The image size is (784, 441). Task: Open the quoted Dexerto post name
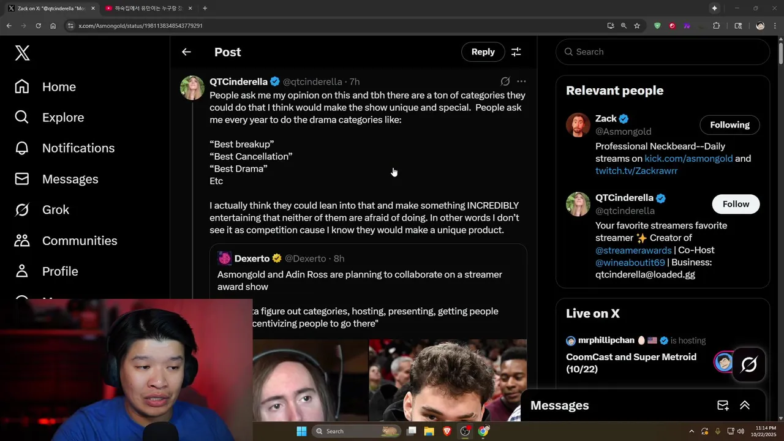click(x=252, y=258)
